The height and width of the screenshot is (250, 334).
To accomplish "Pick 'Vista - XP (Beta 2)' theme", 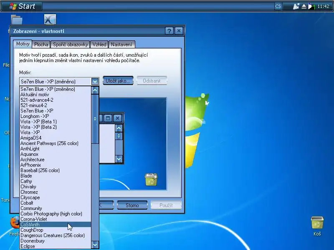I will (56, 127).
